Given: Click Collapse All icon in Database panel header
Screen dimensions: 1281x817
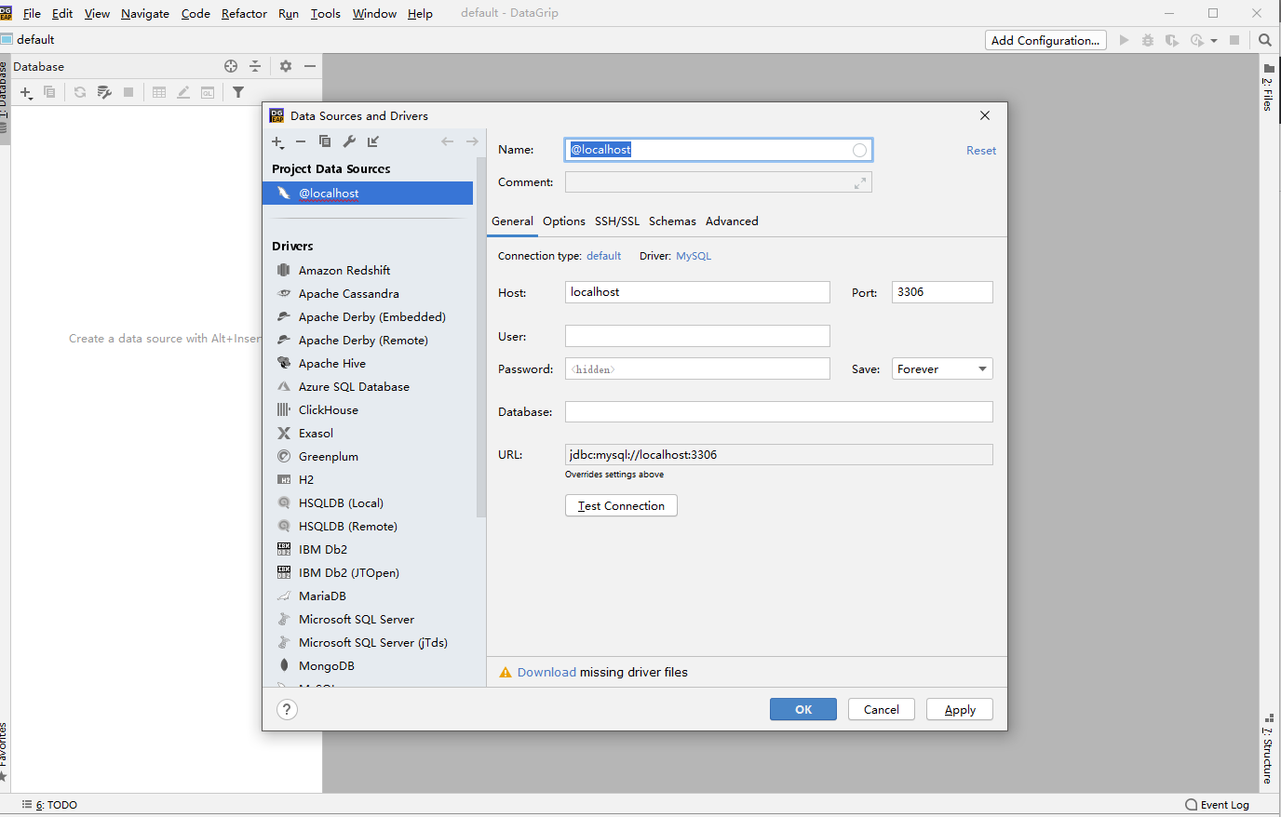Looking at the screenshot, I should (x=255, y=66).
